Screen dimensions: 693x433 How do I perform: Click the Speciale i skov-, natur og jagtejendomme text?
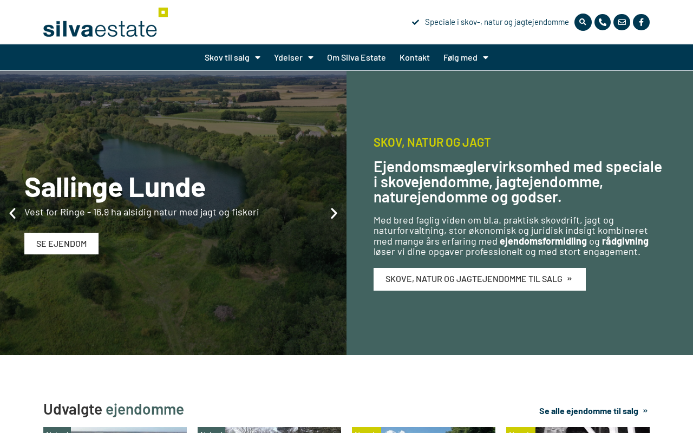pyautogui.click(x=497, y=22)
